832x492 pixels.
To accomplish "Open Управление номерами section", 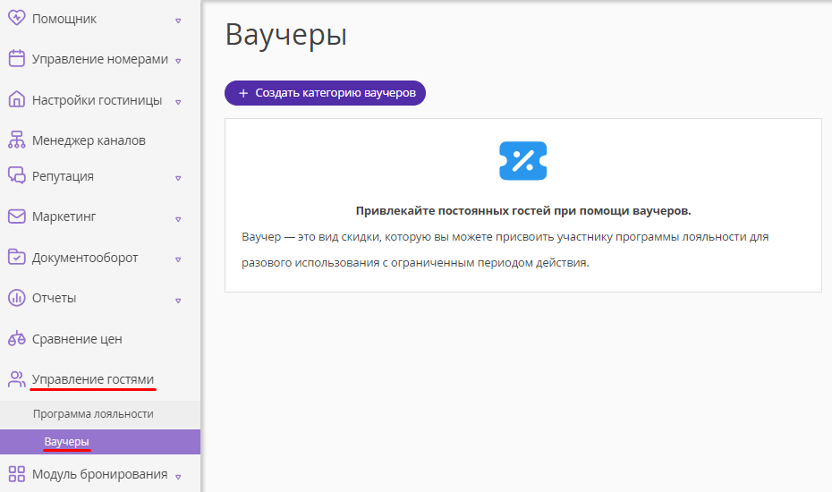I will point(100,59).
